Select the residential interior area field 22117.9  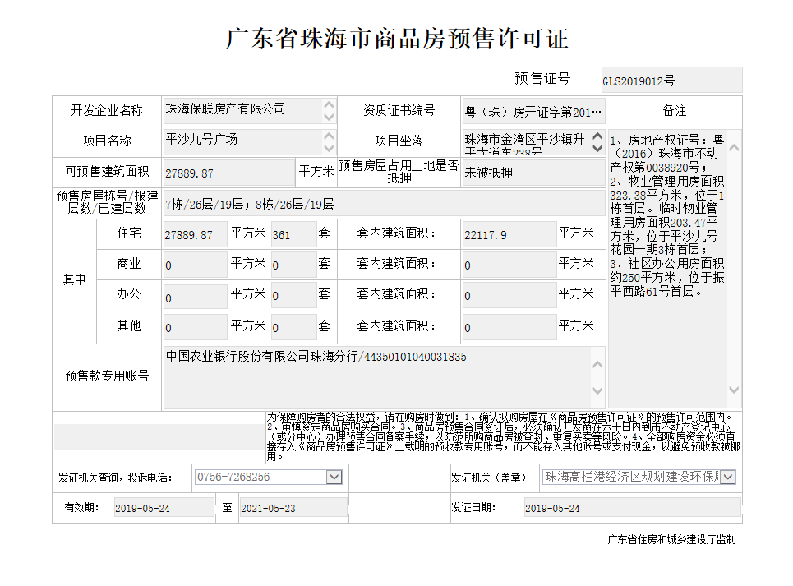pos(509,234)
